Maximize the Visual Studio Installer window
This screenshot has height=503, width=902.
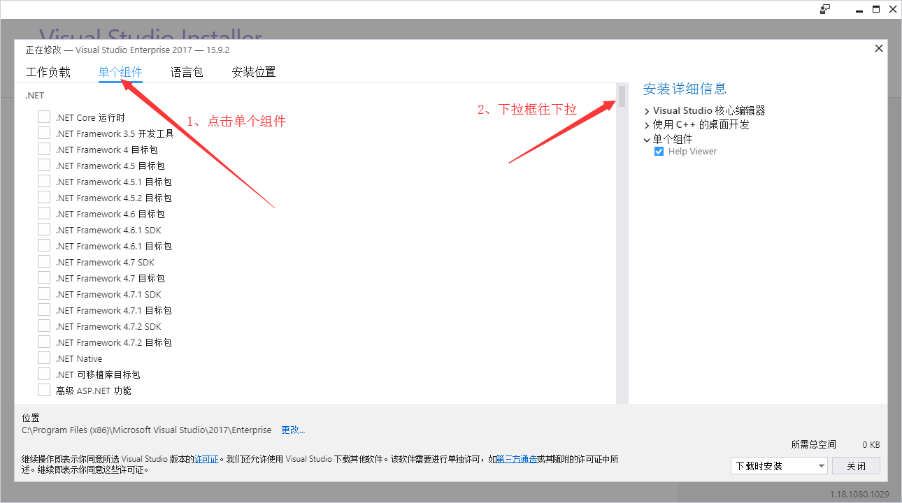point(876,9)
